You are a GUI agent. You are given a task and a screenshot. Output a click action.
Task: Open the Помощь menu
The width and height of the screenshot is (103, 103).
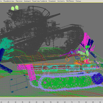coord(78,1)
